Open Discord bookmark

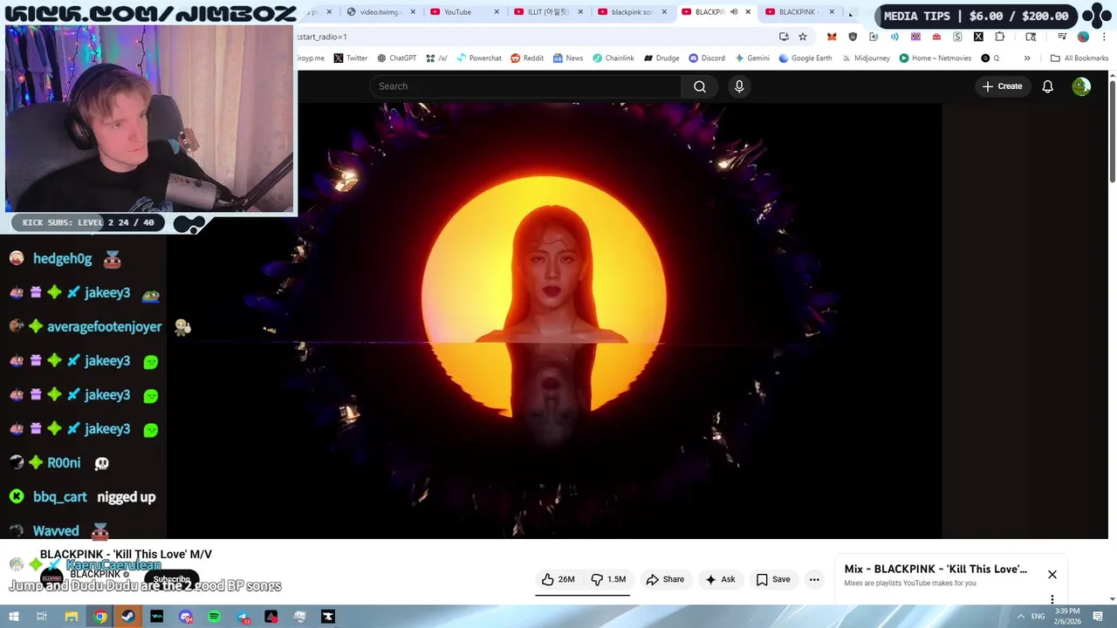coord(707,58)
